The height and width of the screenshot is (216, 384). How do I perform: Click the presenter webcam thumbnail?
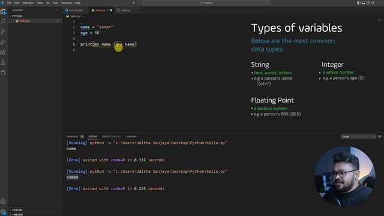(x=344, y=176)
